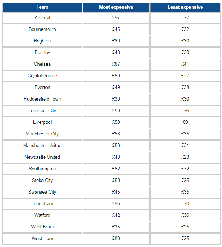Select the West Brom team cell
This screenshot has width=222, height=247.
pos(42,227)
